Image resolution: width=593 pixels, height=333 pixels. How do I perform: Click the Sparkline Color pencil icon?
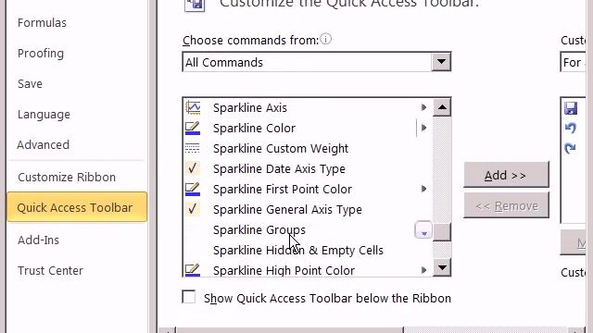(x=193, y=128)
